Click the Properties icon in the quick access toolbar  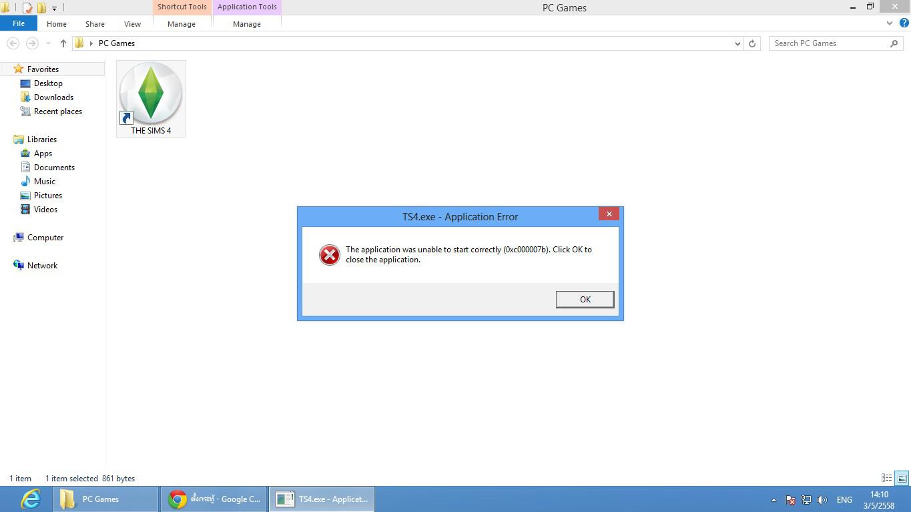[x=27, y=8]
